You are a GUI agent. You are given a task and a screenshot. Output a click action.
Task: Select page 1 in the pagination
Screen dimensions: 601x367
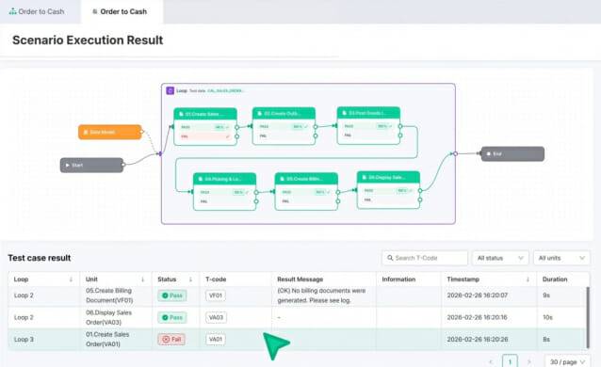(510, 361)
